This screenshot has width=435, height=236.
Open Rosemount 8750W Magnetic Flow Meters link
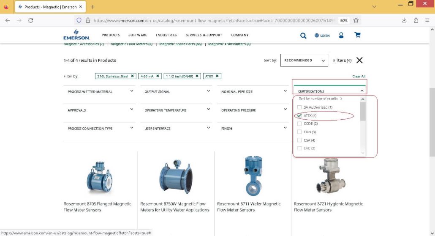[x=175, y=207]
